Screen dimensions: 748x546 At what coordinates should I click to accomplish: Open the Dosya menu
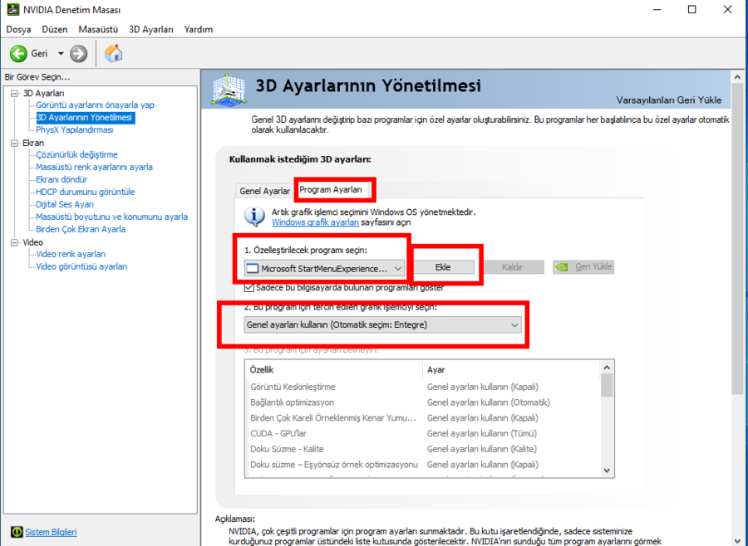[18, 30]
